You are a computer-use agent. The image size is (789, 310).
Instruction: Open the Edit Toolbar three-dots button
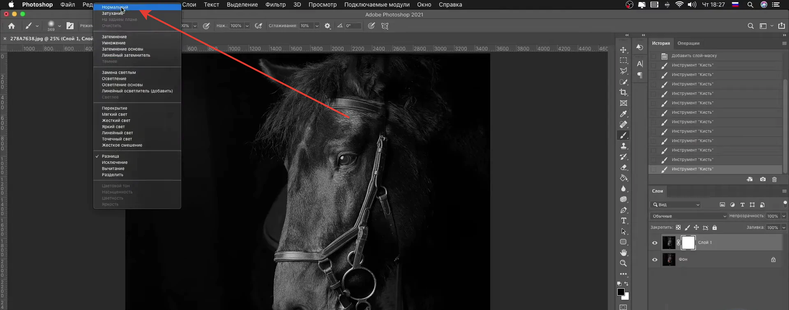point(623,274)
